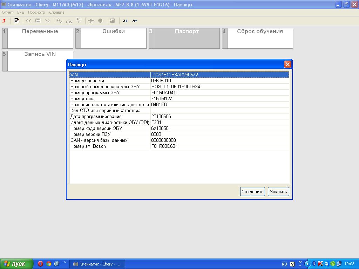This screenshot has height=269, width=359.
Task: Open the report notepad toolbar icon
Action: pyautogui.click(x=16, y=21)
